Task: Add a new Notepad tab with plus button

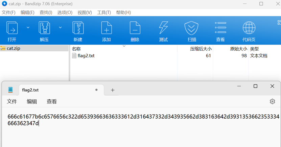Action: [x=113, y=90]
